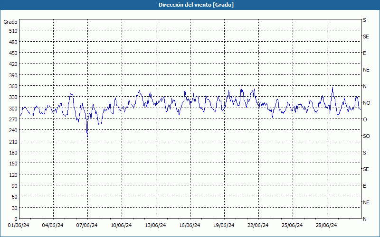
Task: Click the wind line's deepest dip near 07/06/24
Action: pos(87,137)
